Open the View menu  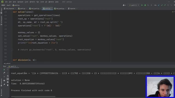pyautogui.click(x=14, y=2)
